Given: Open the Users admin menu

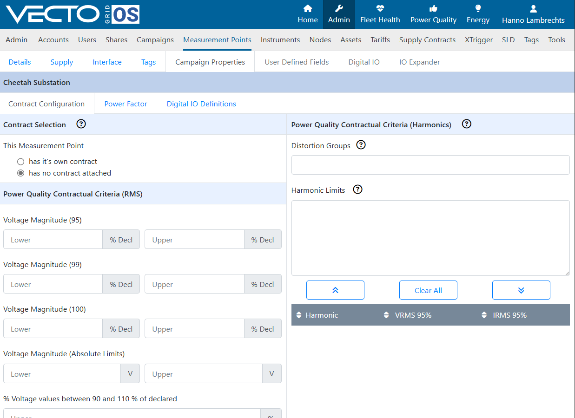Looking at the screenshot, I should click(87, 40).
